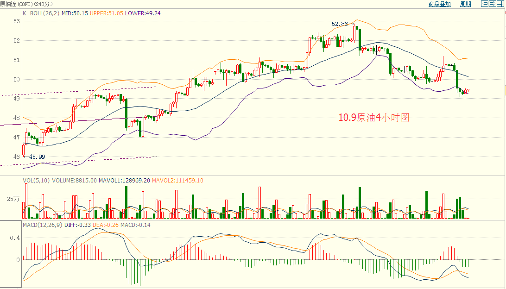
Task: Click the right arrow navigation icon
Action: (493, 4)
